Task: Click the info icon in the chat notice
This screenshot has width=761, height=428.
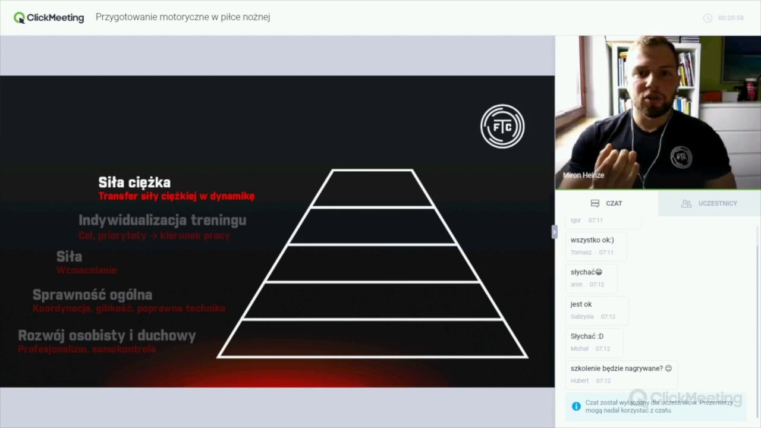Action: (576, 407)
